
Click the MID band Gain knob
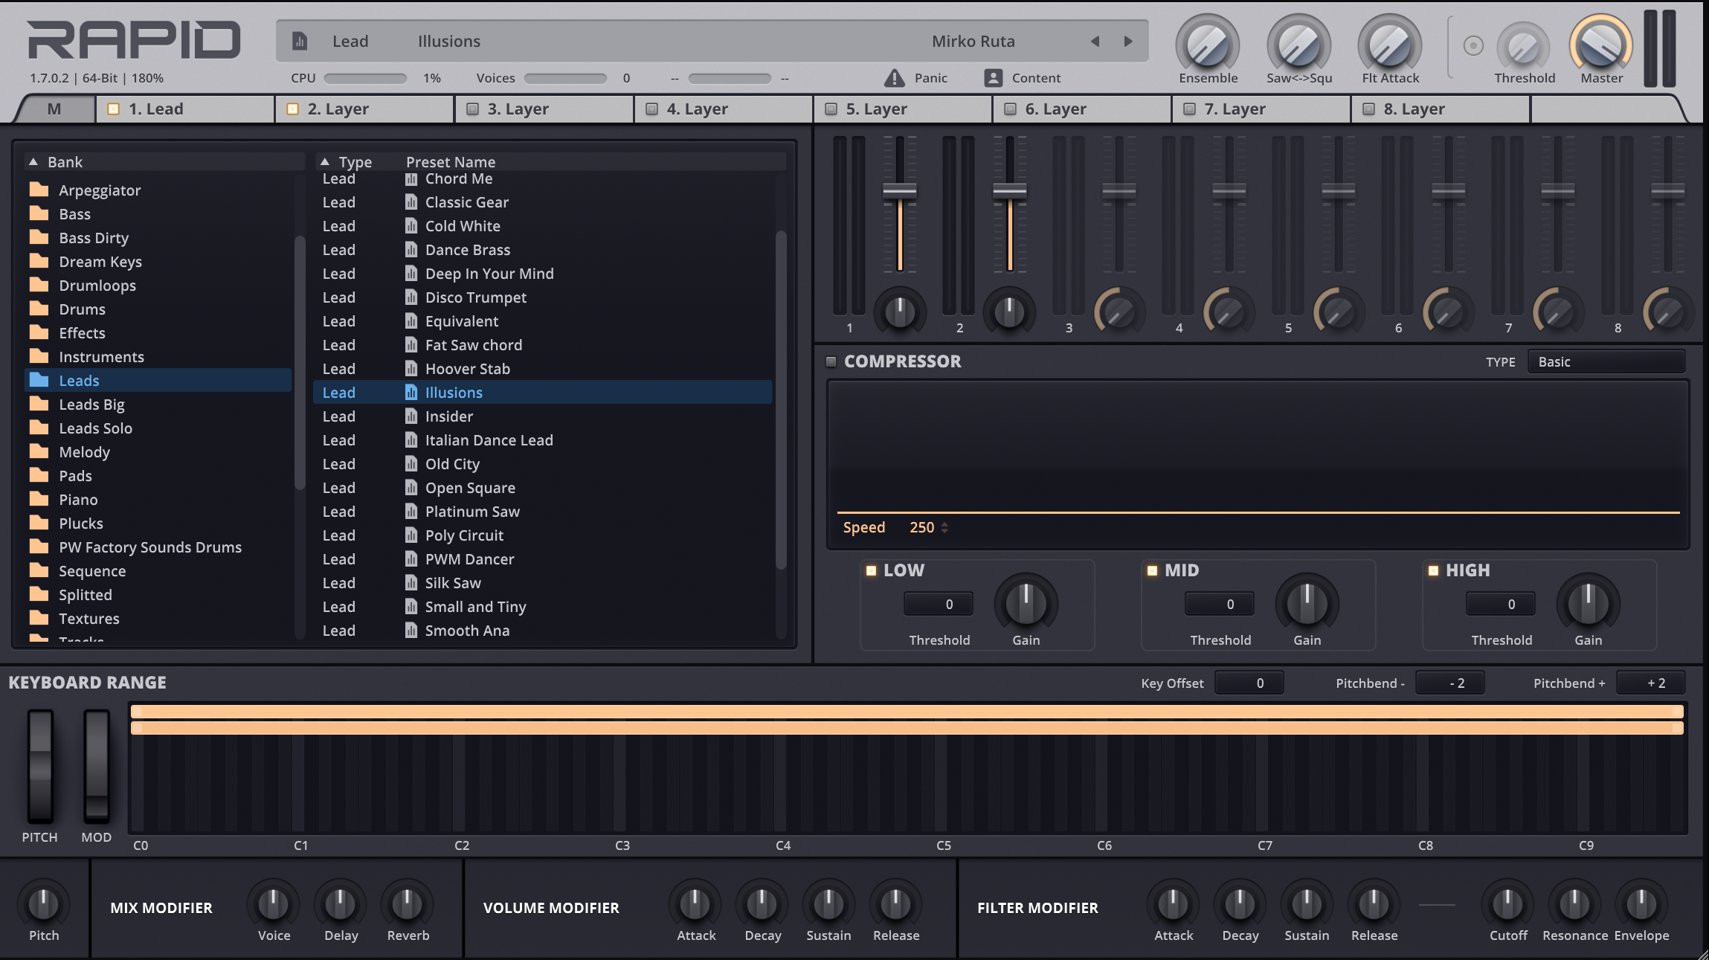point(1307,602)
